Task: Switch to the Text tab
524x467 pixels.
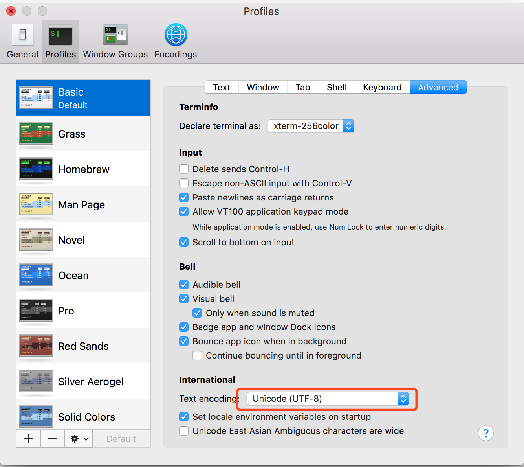Action: (222, 87)
